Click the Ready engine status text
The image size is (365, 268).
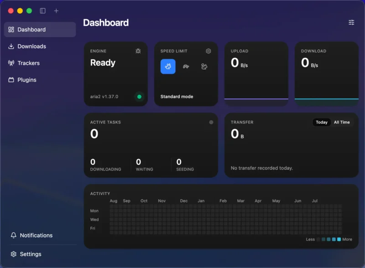(103, 62)
